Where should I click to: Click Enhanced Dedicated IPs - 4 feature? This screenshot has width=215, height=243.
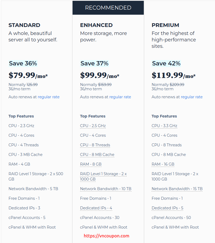(96, 208)
